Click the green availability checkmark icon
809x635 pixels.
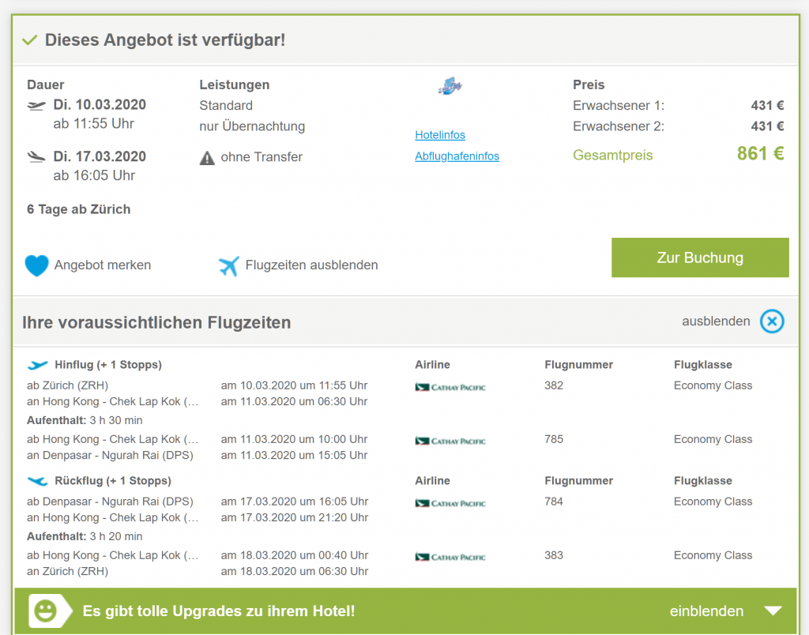[x=30, y=40]
